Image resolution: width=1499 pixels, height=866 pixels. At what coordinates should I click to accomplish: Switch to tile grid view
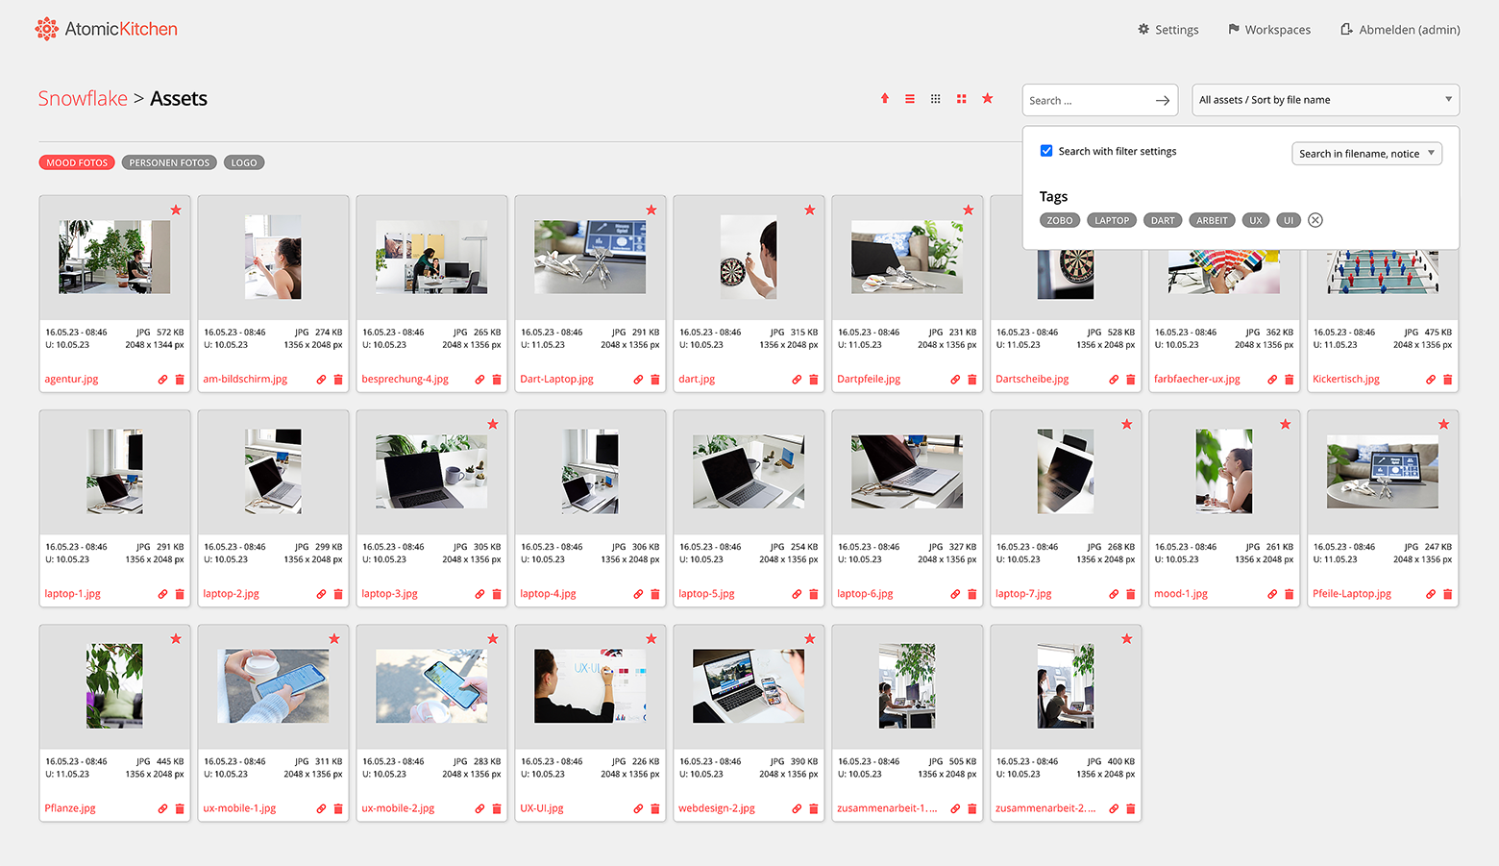(x=961, y=98)
